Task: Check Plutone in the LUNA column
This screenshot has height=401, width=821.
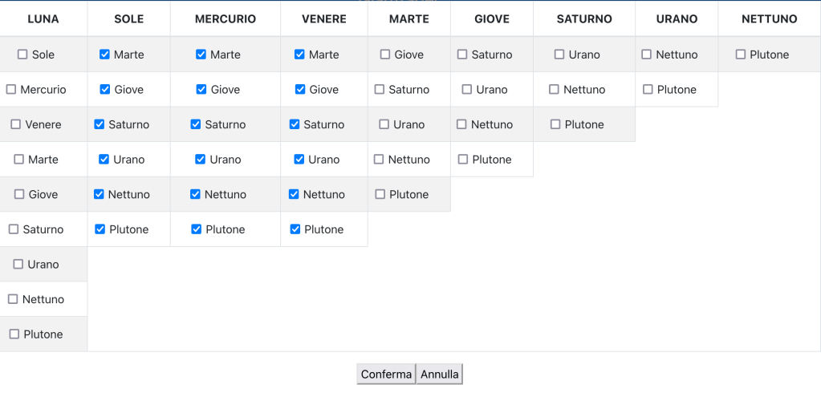Action: [x=14, y=334]
